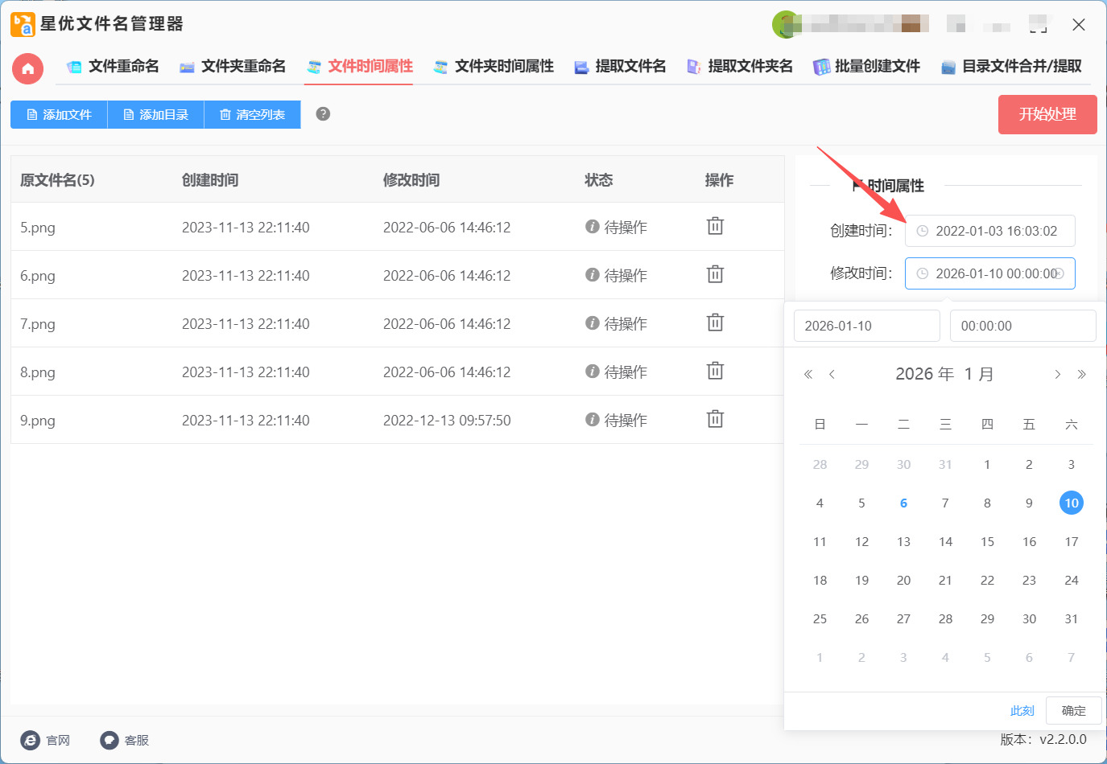Open 客服 customer service chat icon
Image resolution: width=1107 pixels, height=764 pixels.
point(109,740)
